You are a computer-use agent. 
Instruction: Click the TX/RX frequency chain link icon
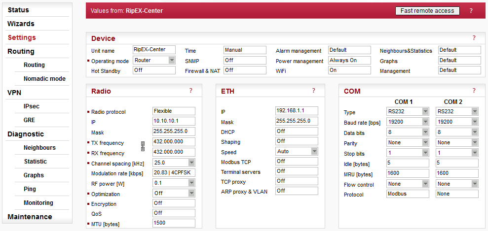tap(143, 146)
